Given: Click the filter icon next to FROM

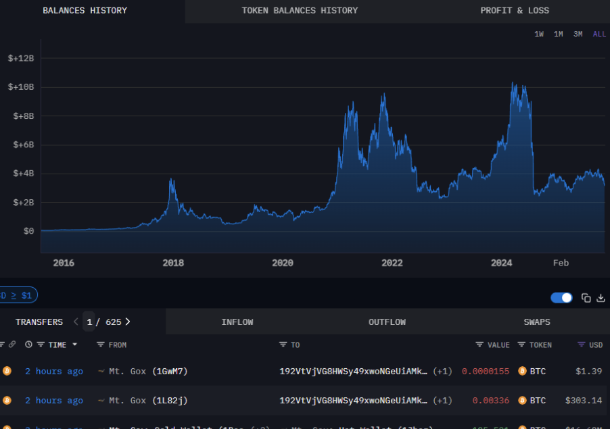Looking at the screenshot, I should pyautogui.click(x=101, y=345).
